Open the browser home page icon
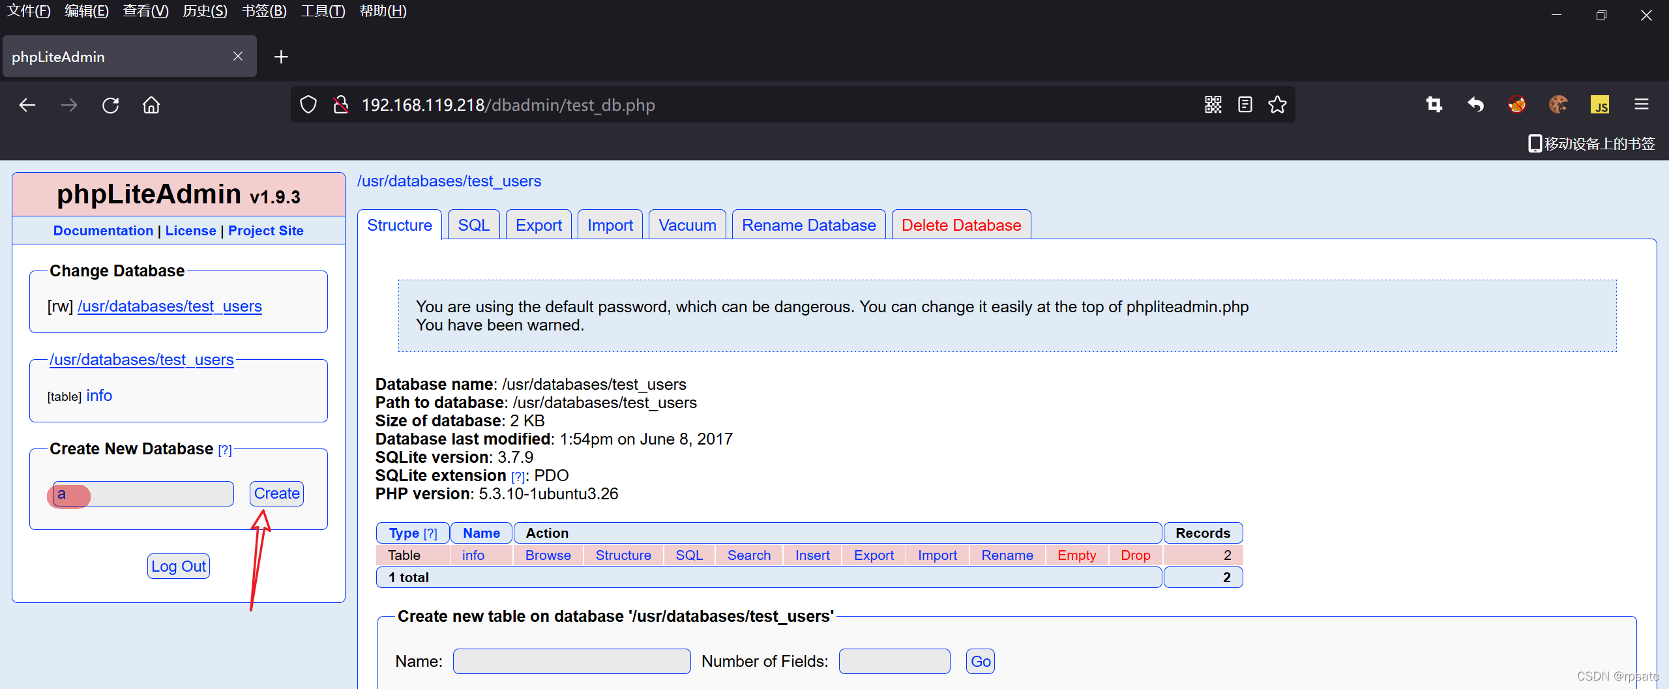Viewport: 1669px width, 689px height. 151,105
